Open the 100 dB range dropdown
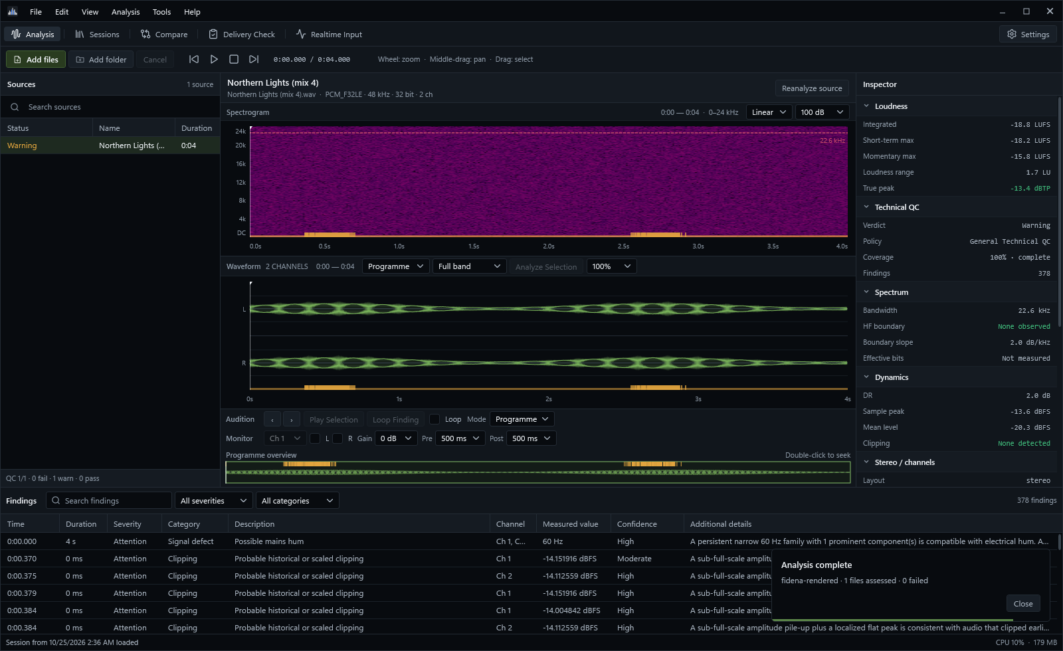Viewport: 1063px width, 651px height. (x=822, y=112)
